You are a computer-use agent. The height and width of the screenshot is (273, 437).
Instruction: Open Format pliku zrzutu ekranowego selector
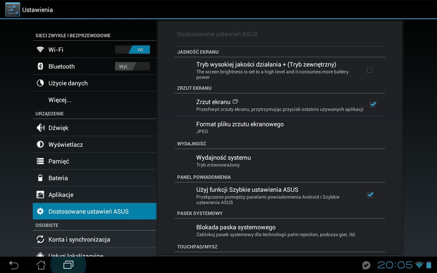[x=240, y=127]
